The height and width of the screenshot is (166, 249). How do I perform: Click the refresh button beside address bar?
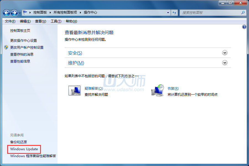(x=174, y=12)
